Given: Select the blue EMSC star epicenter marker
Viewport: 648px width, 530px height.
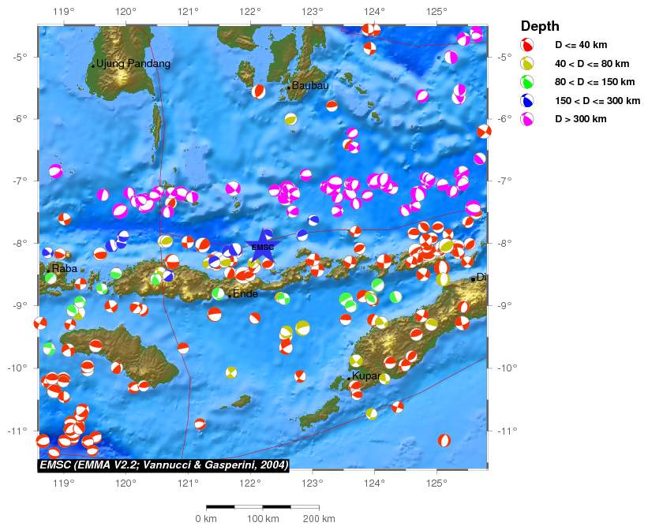Looking at the screenshot, I should tap(262, 246).
